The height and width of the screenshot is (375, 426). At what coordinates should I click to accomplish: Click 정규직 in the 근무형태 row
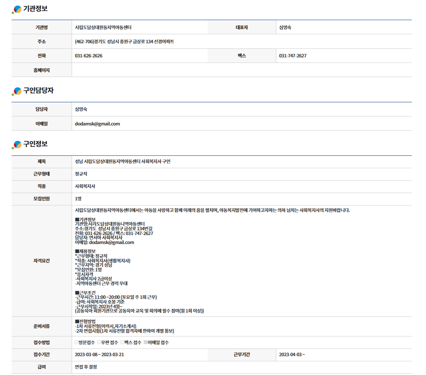point(81,174)
